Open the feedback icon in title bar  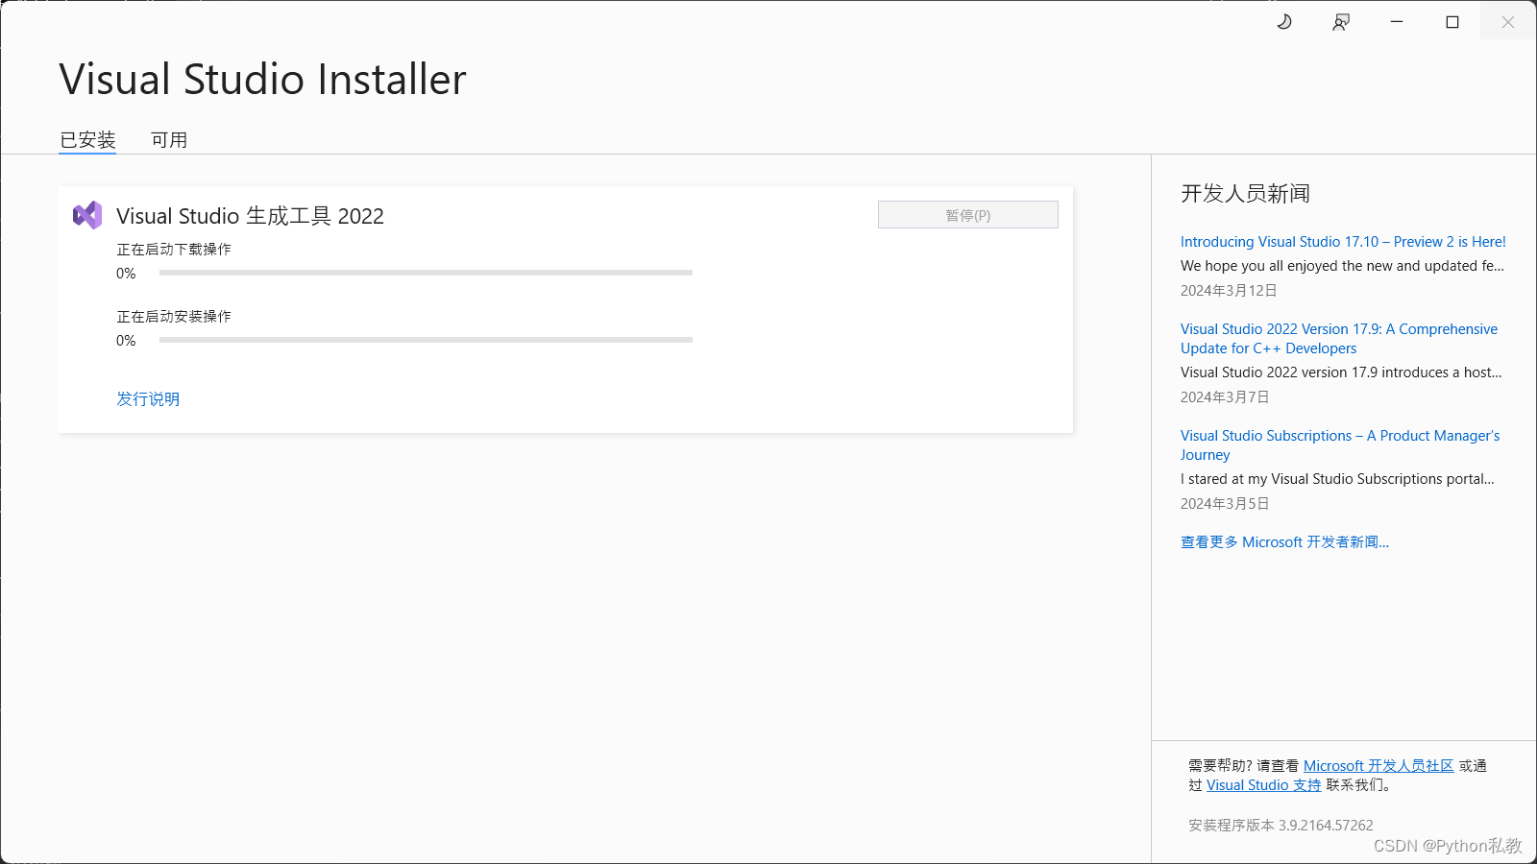1341,22
